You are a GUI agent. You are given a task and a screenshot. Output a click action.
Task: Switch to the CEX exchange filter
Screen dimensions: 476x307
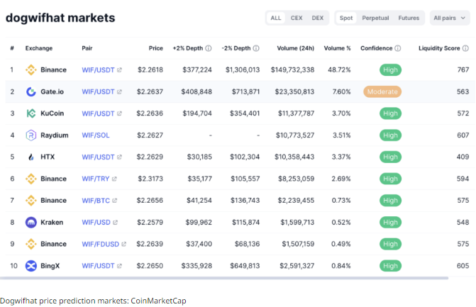coord(297,18)
